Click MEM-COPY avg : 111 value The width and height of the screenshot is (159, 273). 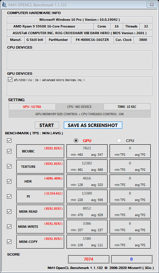click(x=97, y=245)
